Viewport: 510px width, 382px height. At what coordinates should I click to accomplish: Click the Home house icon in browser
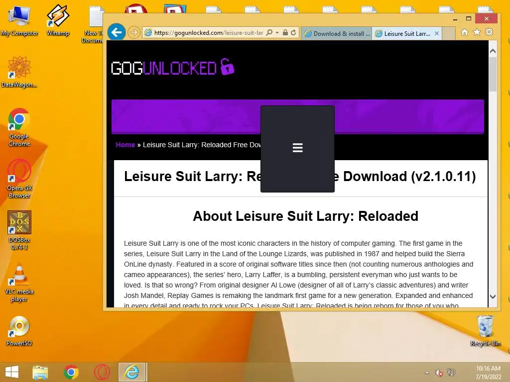[465, 32]
